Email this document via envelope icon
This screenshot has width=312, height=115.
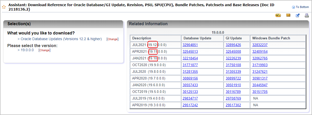click(288, 15)
